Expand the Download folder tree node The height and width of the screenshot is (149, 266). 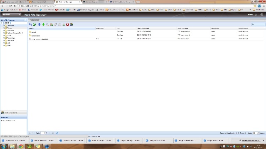point(4,26)
